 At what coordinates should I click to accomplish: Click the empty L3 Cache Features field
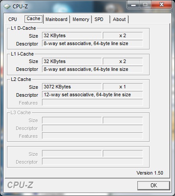92,136
